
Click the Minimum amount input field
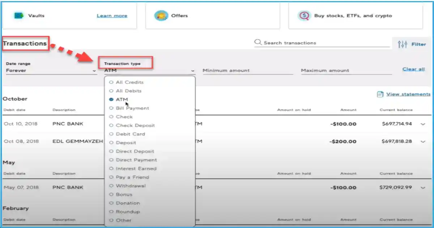point(247,71)
